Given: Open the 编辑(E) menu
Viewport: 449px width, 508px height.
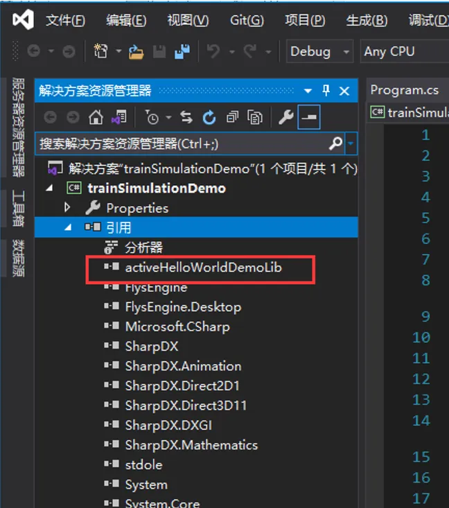Looking at the screenshot, I should [x=126, y=20].
